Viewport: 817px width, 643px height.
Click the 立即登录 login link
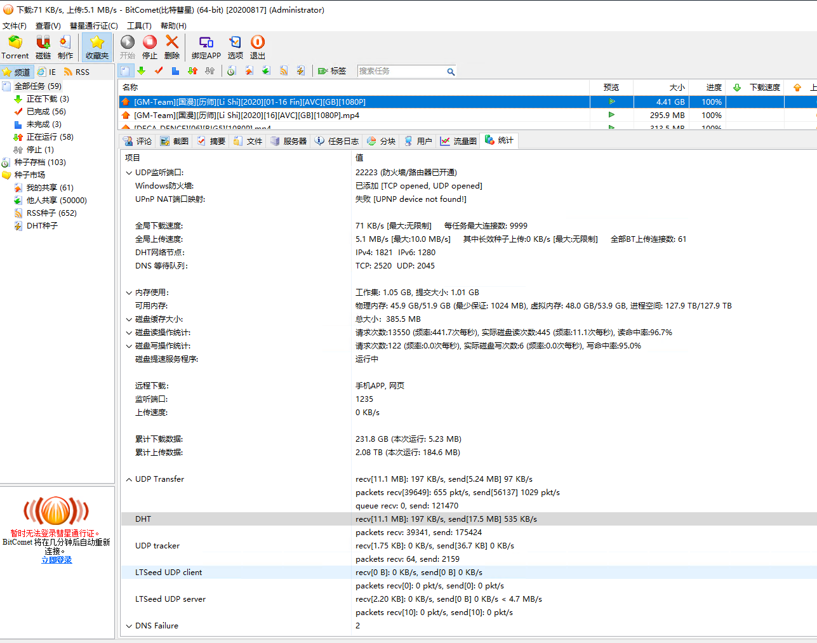tap(56, 560)
